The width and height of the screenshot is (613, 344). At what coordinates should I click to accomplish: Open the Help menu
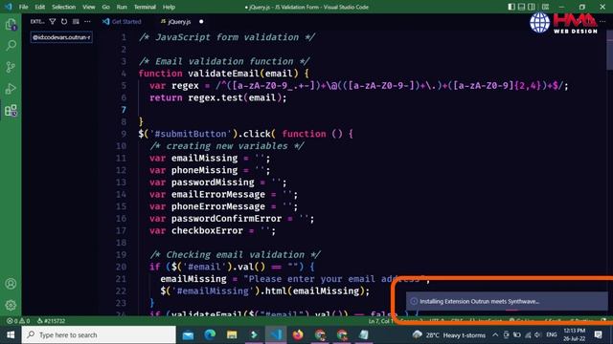pyautogui.click(x=169, y=7)
